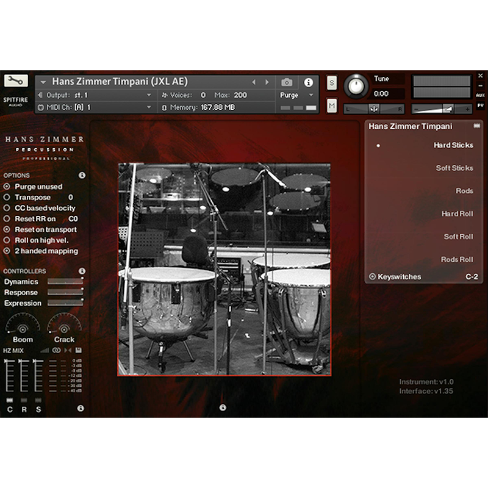Click the Expression controller slider
Image resolution: width=488 pixels, height=488 pixels.
65,303
